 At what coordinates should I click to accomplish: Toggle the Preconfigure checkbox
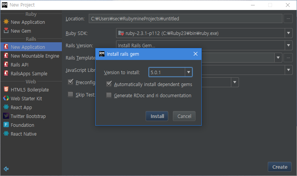[70, 82]
